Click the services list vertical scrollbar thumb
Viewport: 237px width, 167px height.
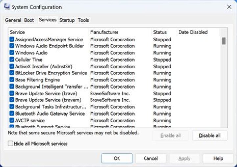pos(224,41)
